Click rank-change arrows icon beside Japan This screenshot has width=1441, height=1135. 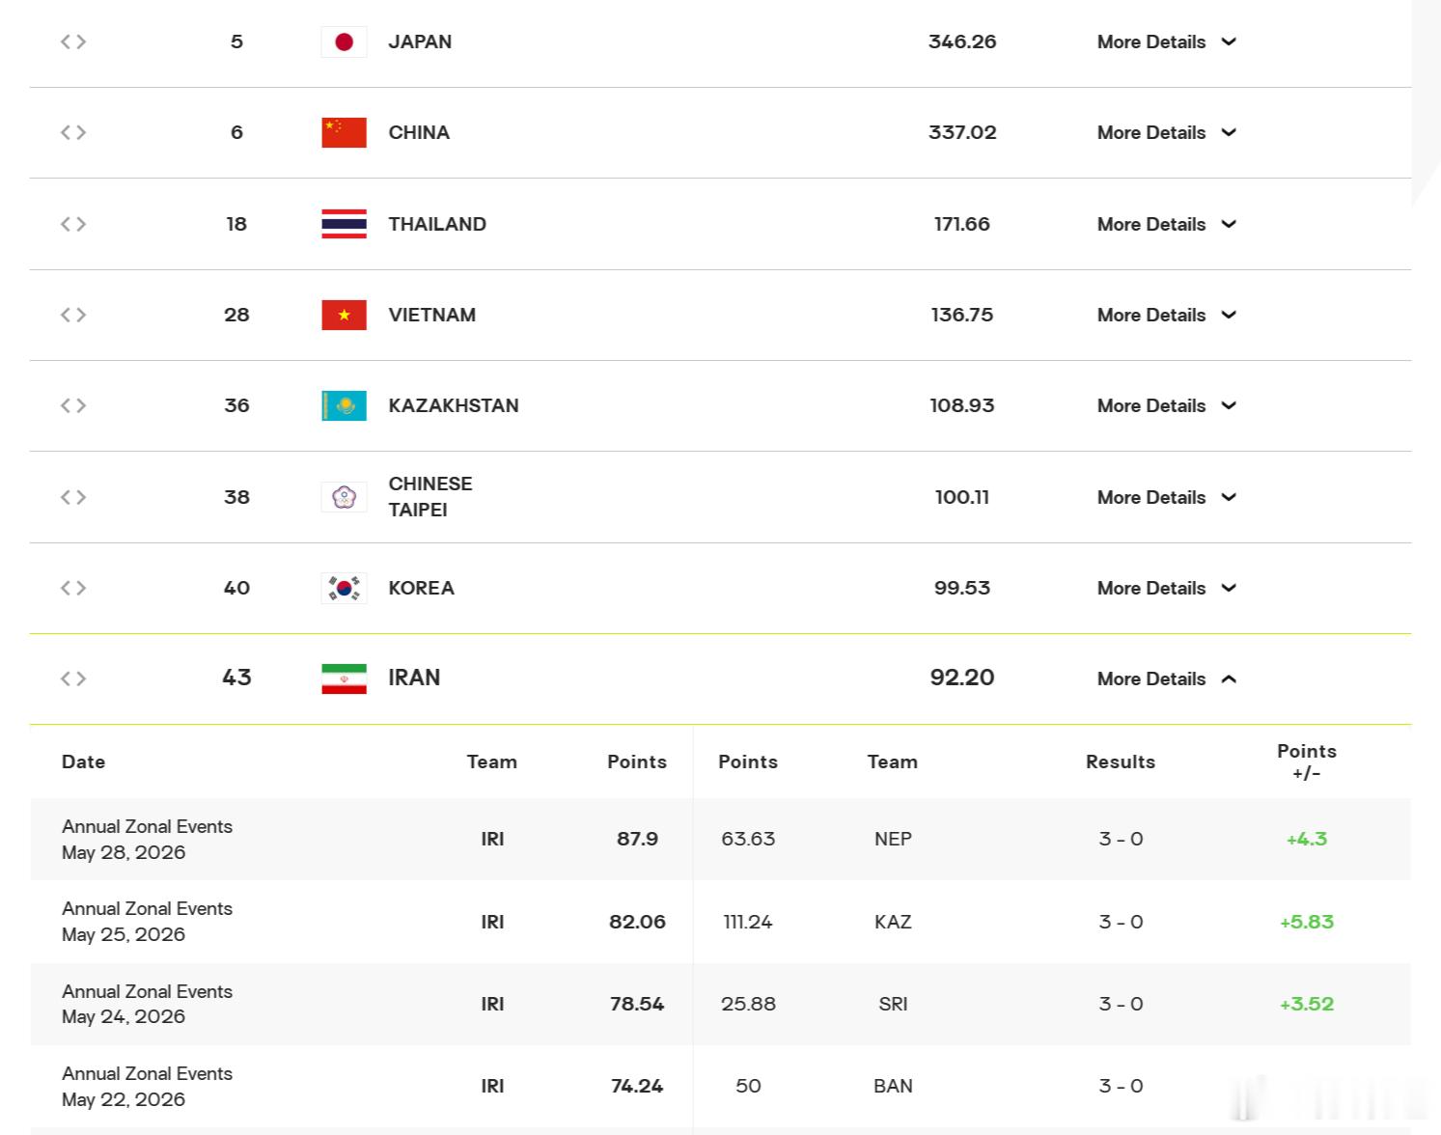pyautogui.click(x=73, y=42)
